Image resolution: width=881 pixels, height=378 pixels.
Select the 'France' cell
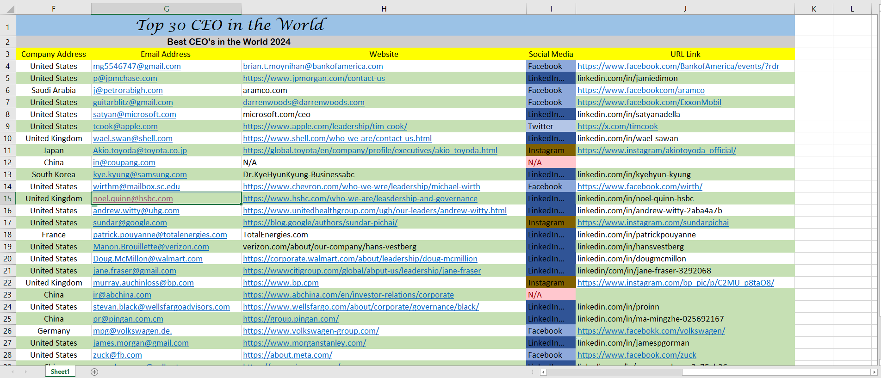click(x=54, y=235)
